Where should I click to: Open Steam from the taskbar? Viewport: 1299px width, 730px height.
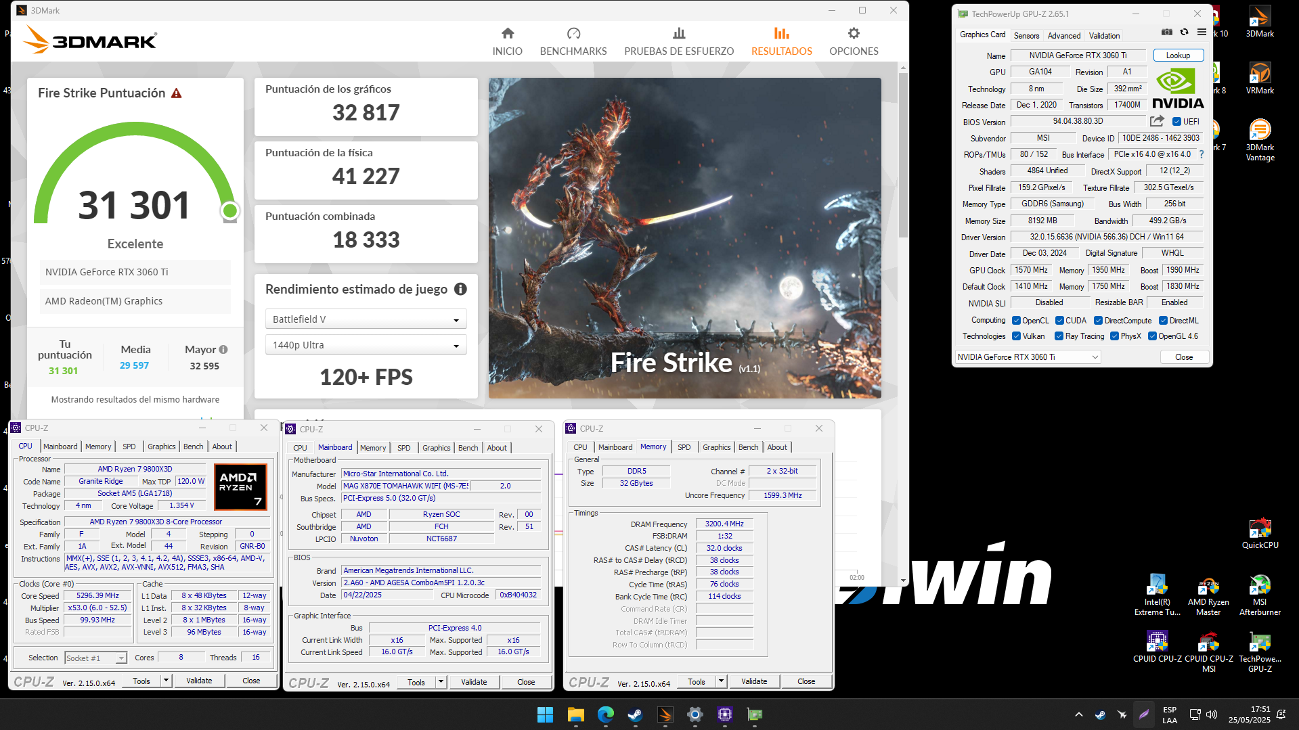pyautogui.click(x=635, y=714)
